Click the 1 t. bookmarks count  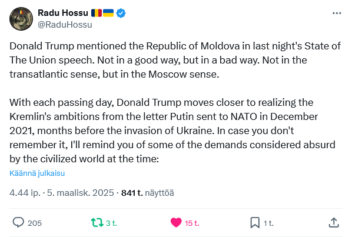268,223
